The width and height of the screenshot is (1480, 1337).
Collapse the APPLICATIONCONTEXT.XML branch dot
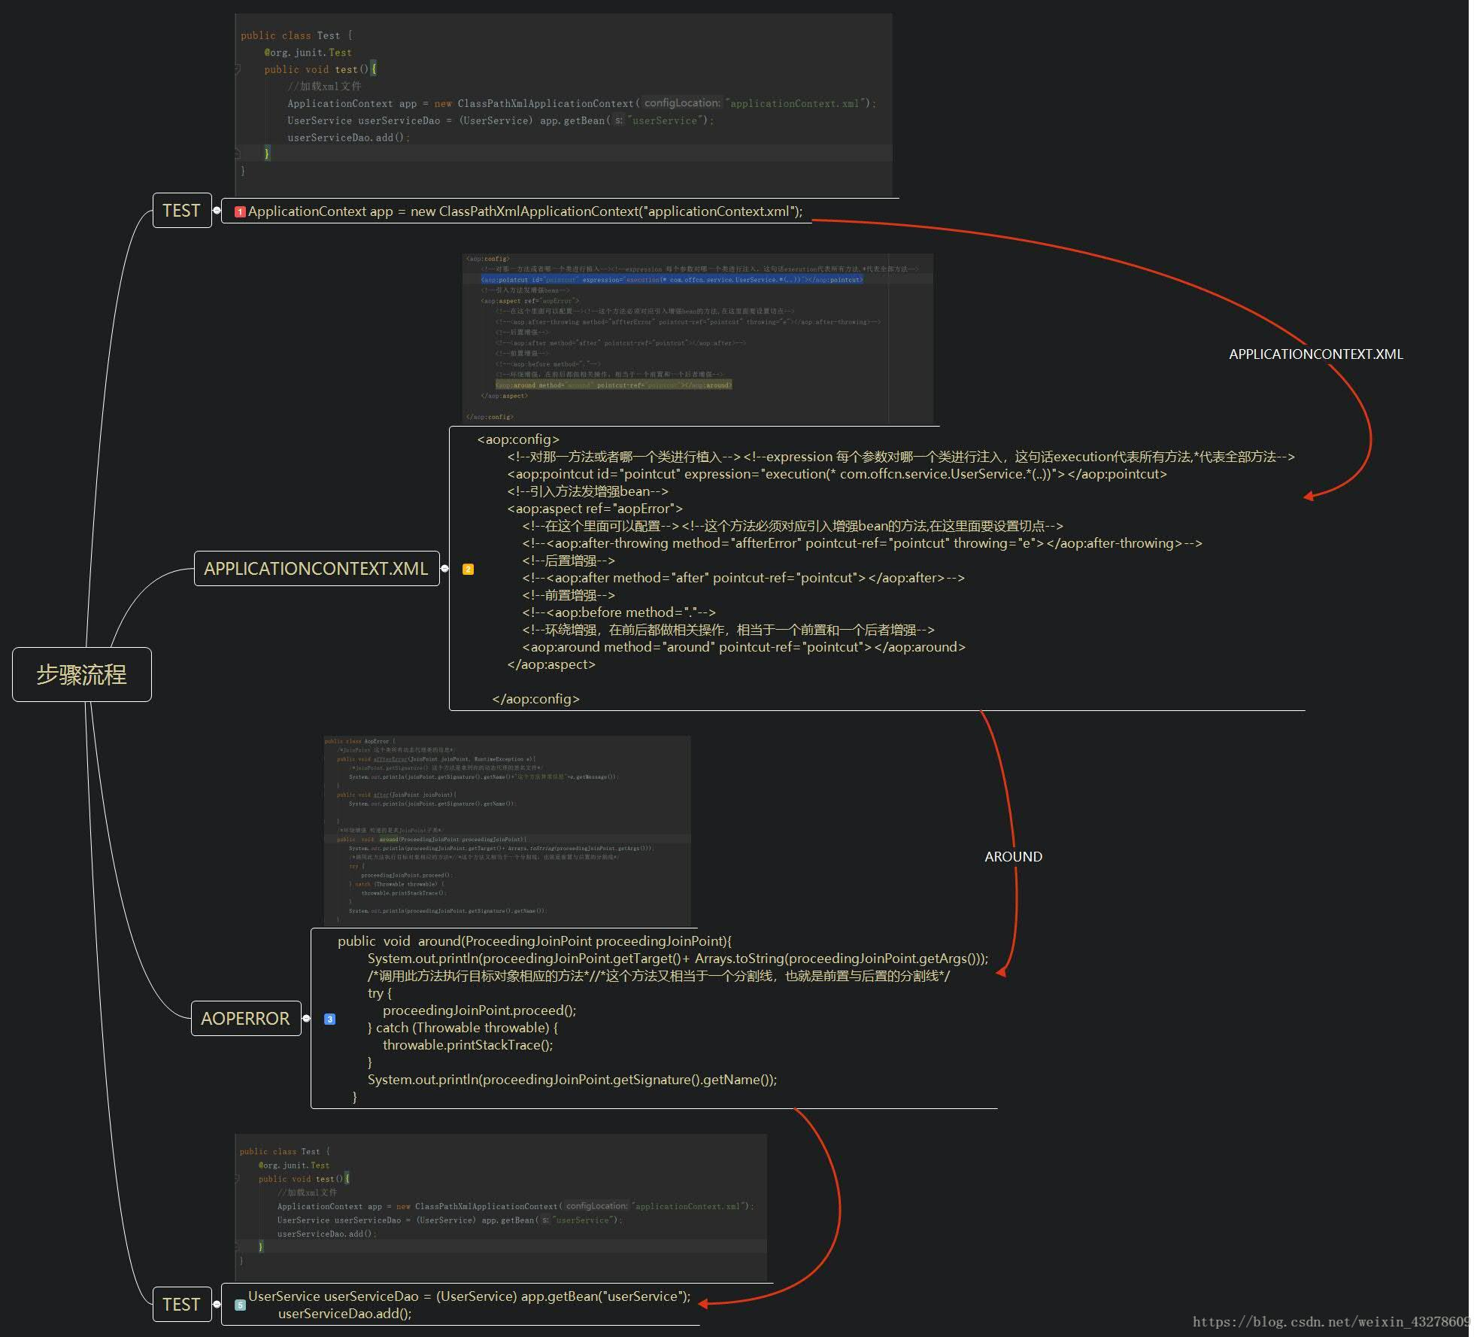(x=444, y=568)
